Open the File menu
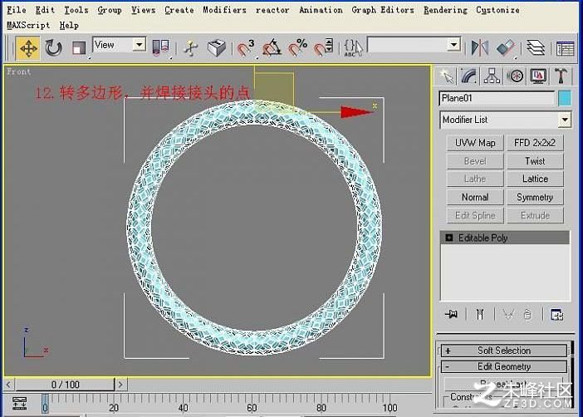This screenshot has height=417, width=583. click(x=17, y=10)
